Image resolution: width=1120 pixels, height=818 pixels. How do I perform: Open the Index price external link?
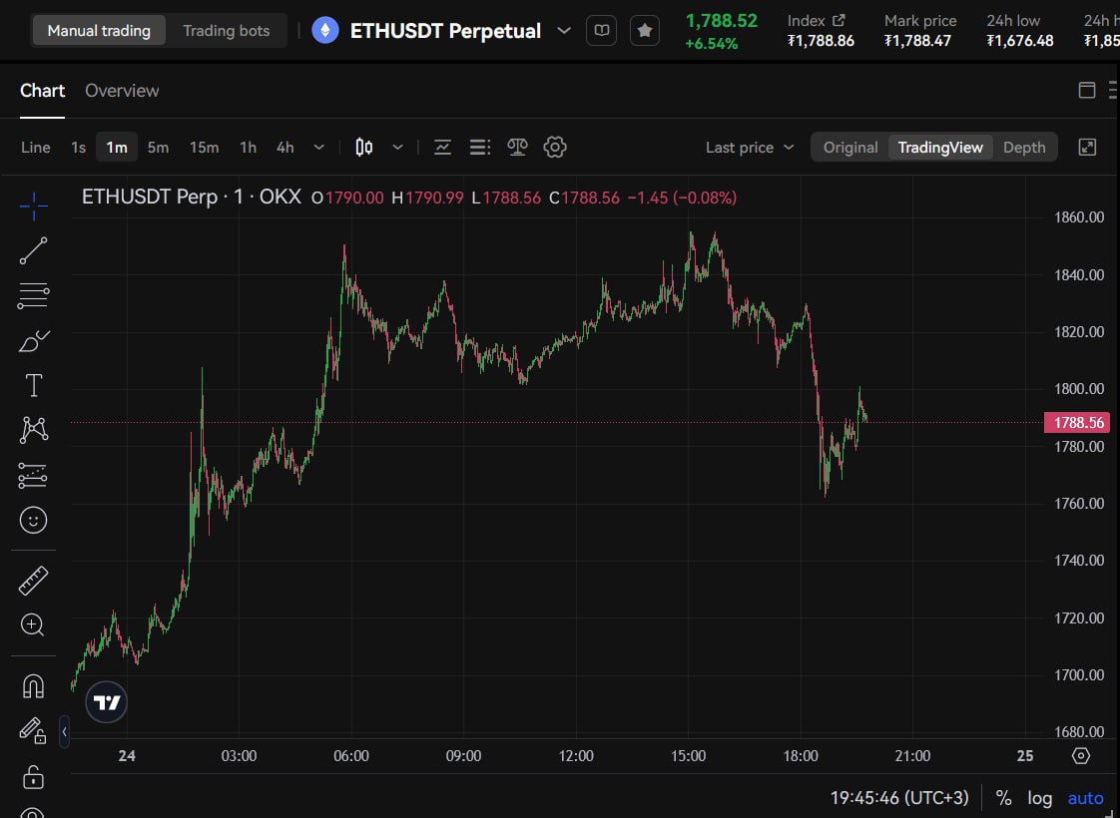[x=839, y=21]
